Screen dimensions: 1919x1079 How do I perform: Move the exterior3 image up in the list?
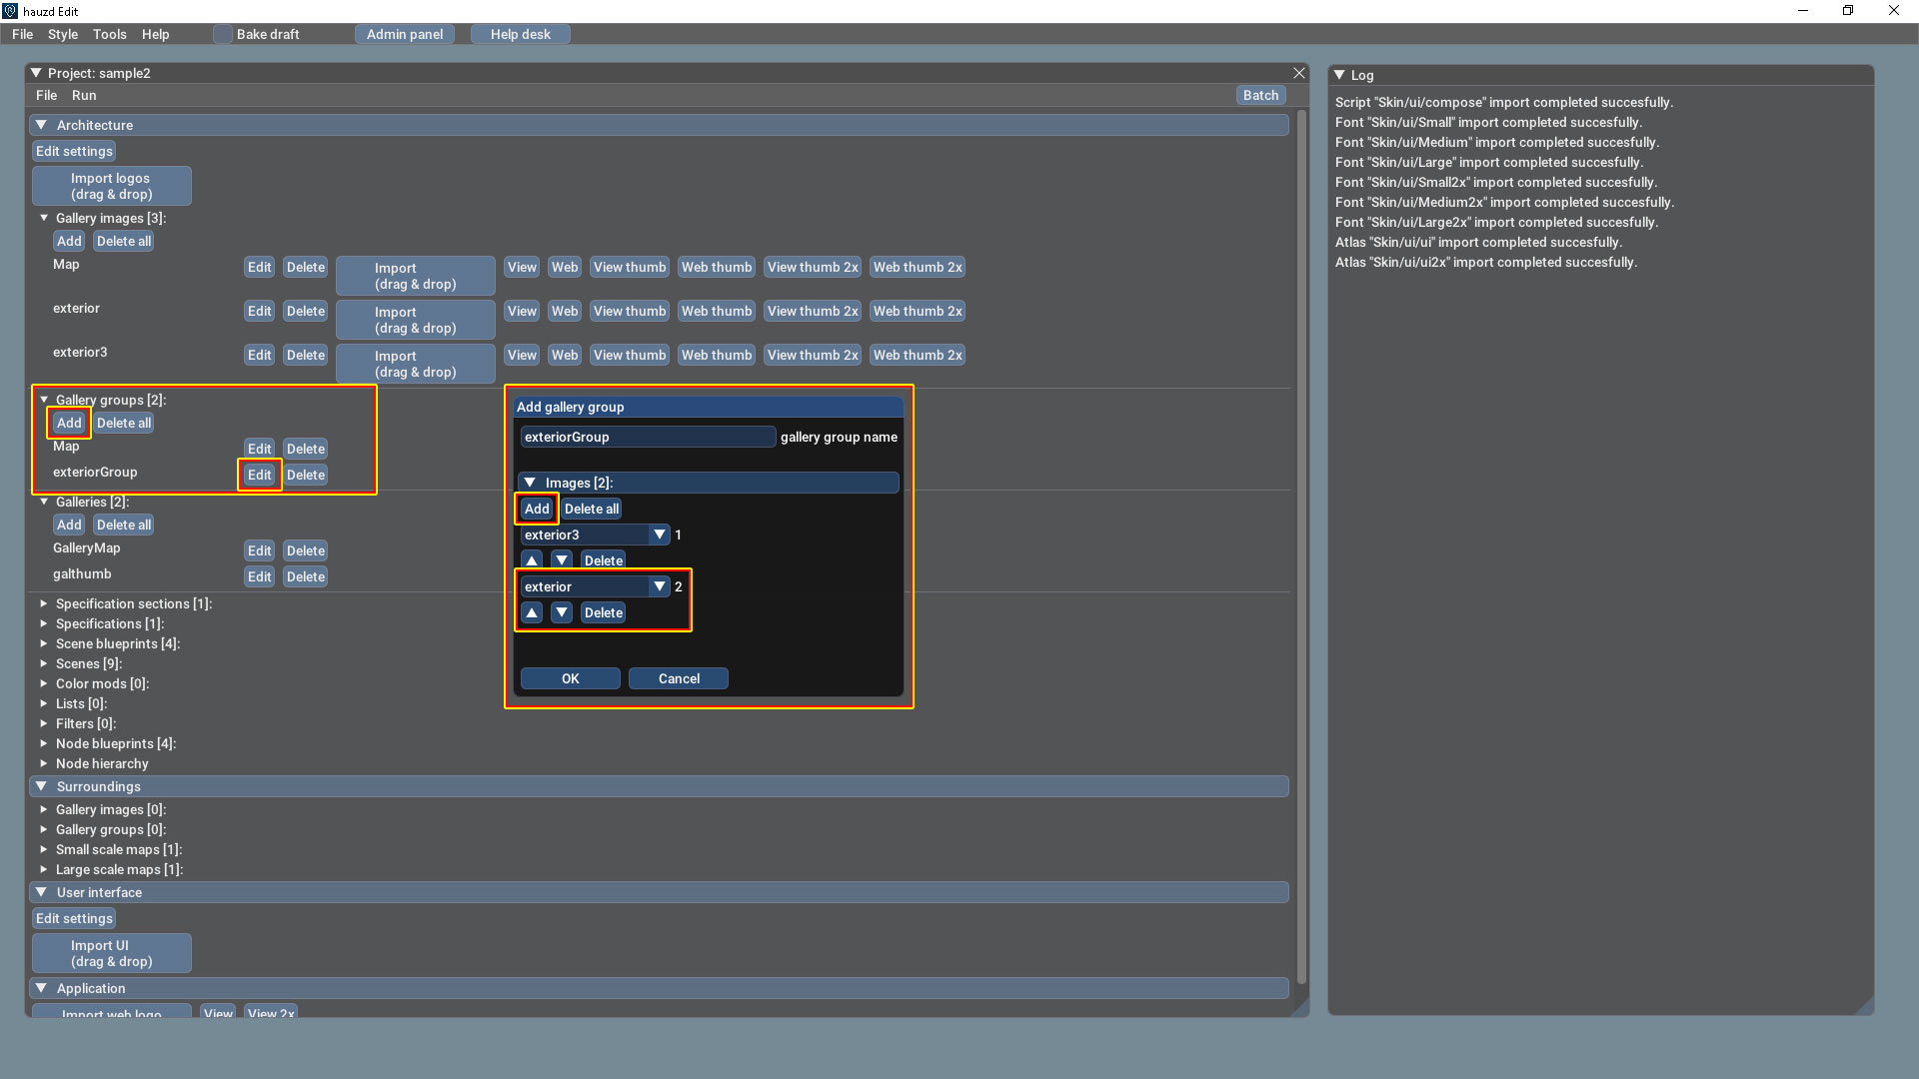pyautogui.click(x=532, y=560)
